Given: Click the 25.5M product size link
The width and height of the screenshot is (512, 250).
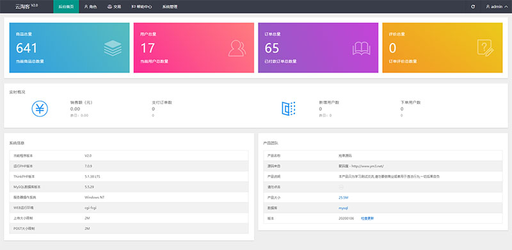Looking at the screenshot, I should click(344, 197).
